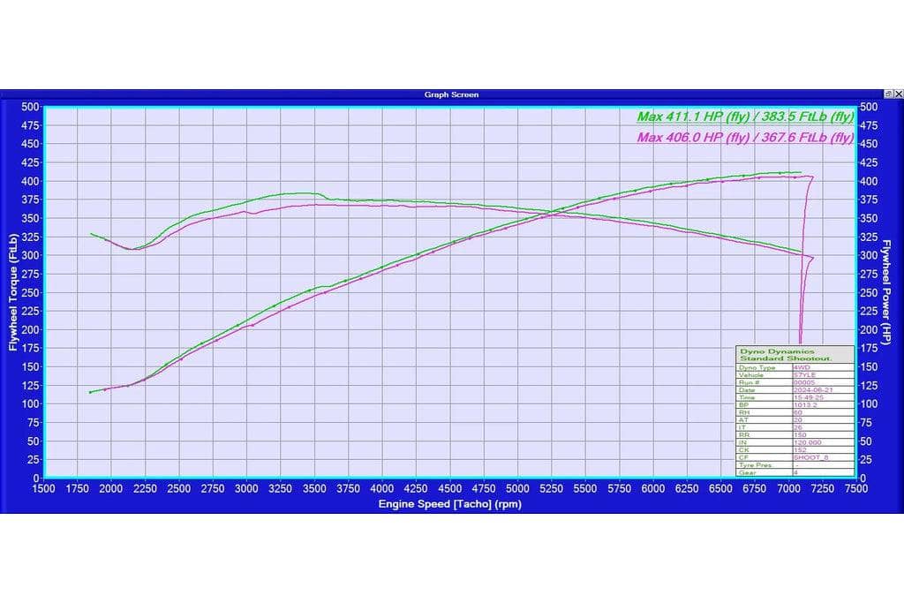Click the 400 label on power axis
The width and height of the screenshot is (904, 603).
coord(869,181)
